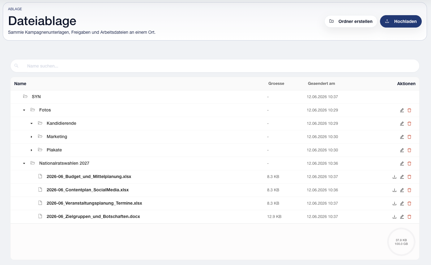Expand the Marketing folder arrow

[x=32, y=137]
